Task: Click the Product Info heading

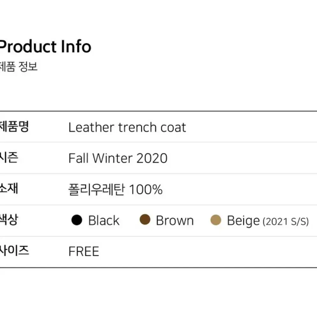Action: (x=45, y=46)
